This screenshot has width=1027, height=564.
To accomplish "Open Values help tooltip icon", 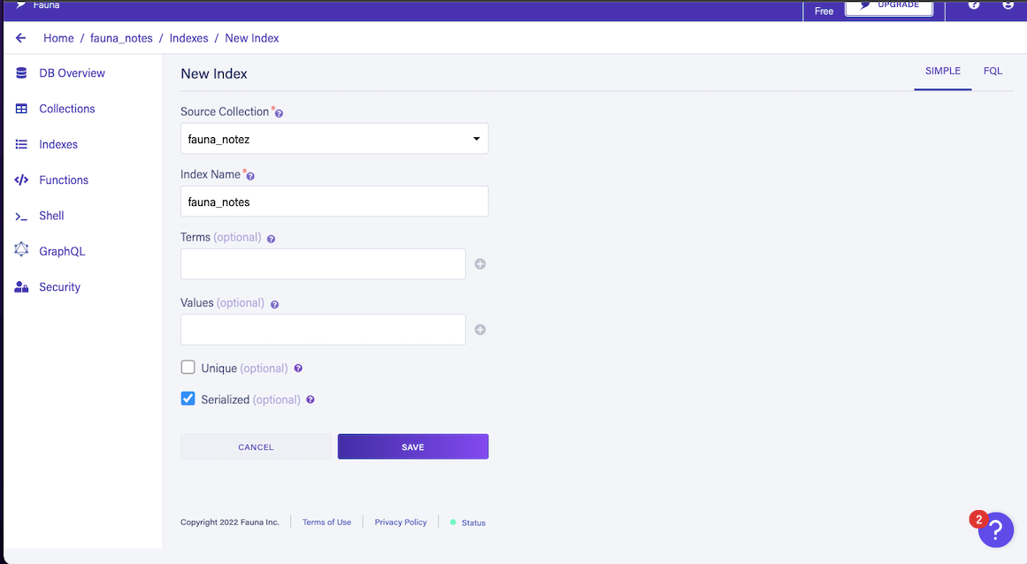I will coord(274,304).
